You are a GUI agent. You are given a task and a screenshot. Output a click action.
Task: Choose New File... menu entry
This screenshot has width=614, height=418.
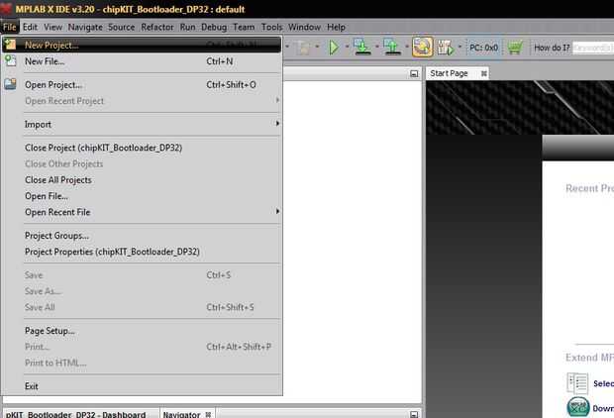[x=142, y=61]
